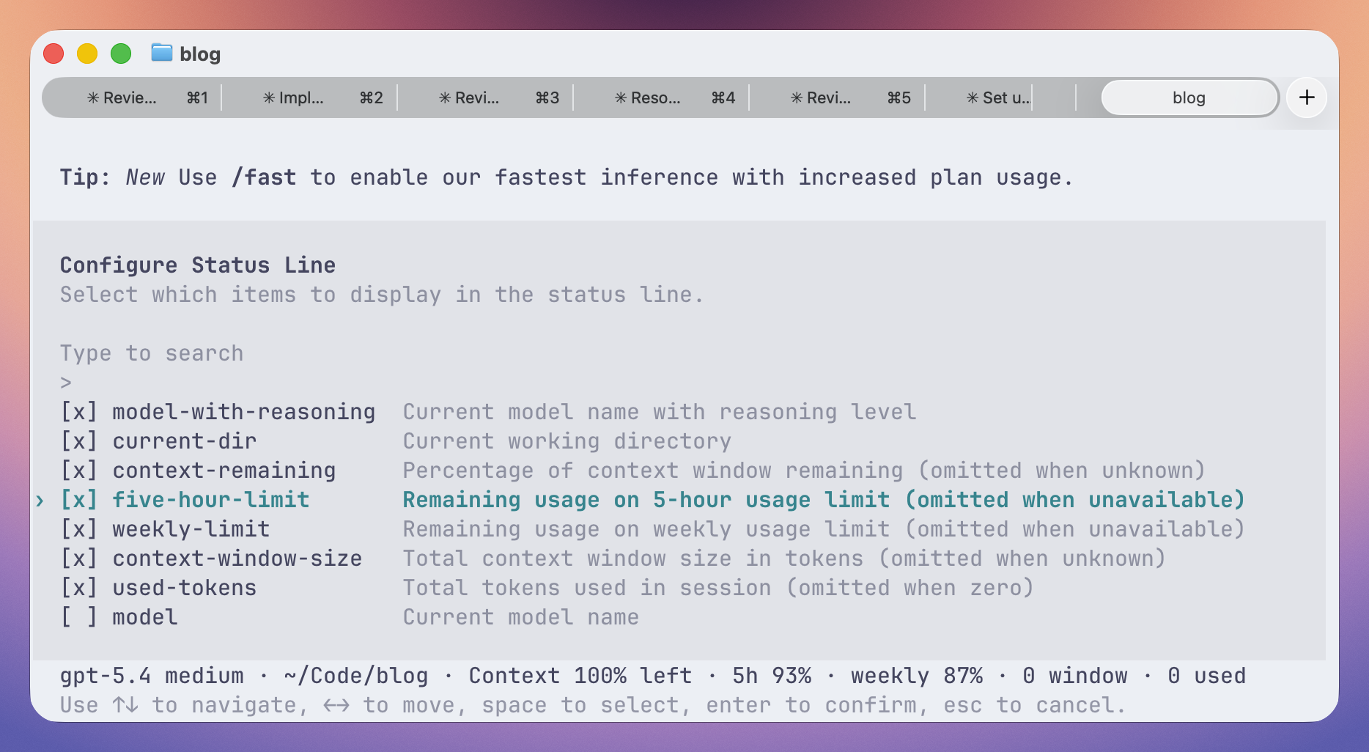The height and width of the screenshot is (752, 1369).
Task: Uncheck the weekly-limit checkbox
Action: [79, 529]
